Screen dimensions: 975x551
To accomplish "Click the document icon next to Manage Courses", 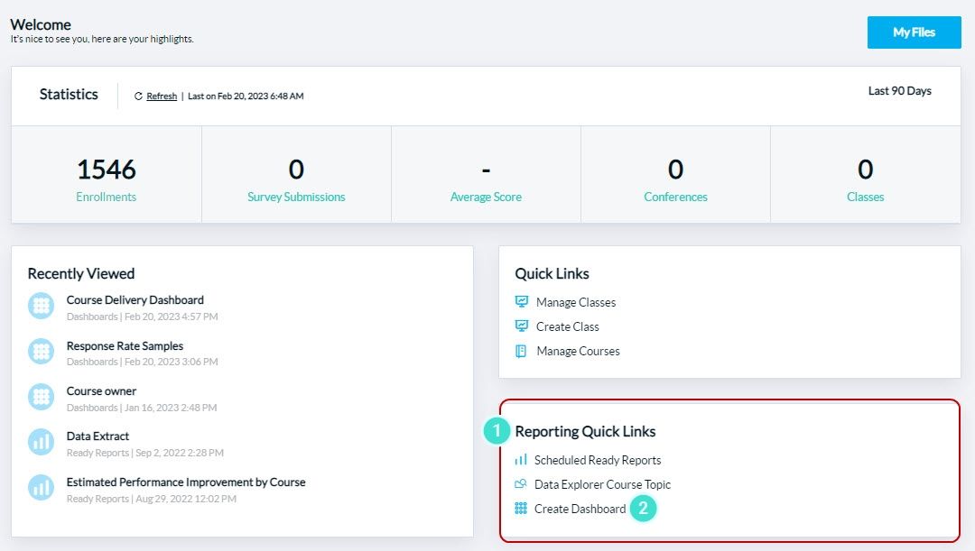I will pyautogui.click(x=521, y=351).
